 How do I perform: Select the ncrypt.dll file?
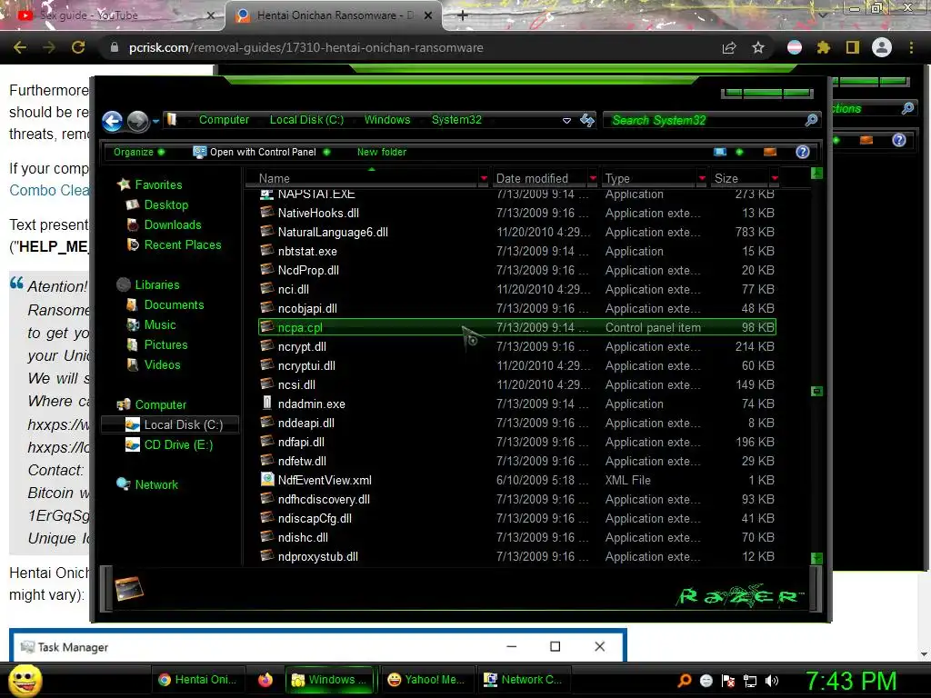click(302, 346)
